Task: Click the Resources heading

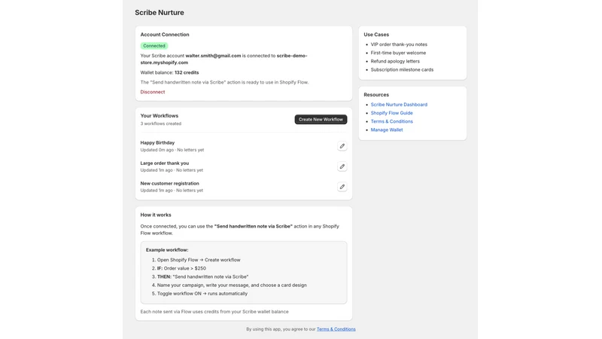Action: (x=376, y=95)
